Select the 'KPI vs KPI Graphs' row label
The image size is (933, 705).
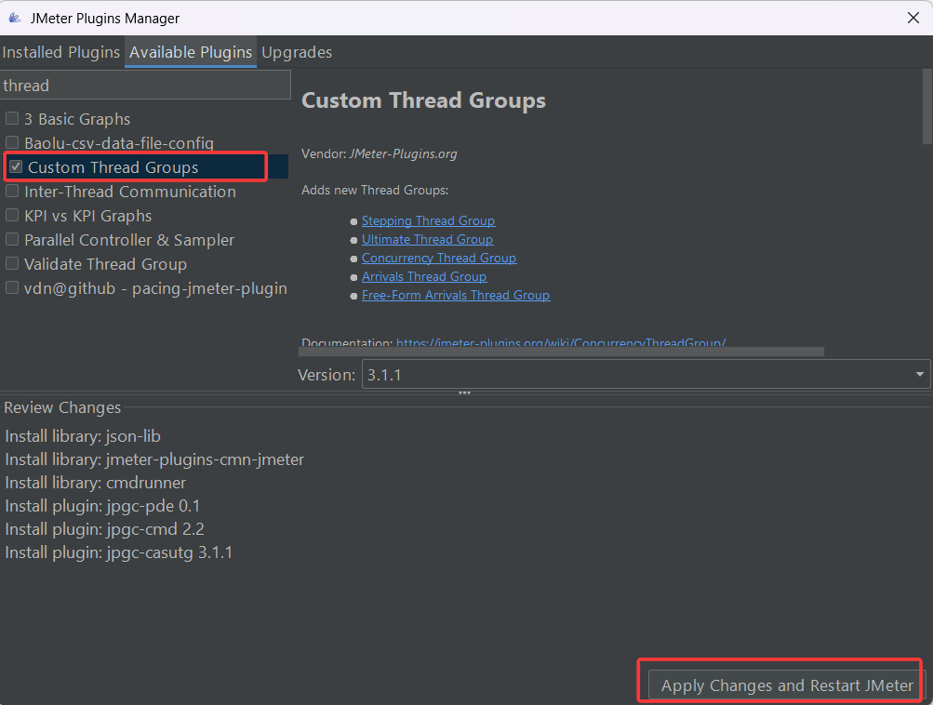[88, 216]
